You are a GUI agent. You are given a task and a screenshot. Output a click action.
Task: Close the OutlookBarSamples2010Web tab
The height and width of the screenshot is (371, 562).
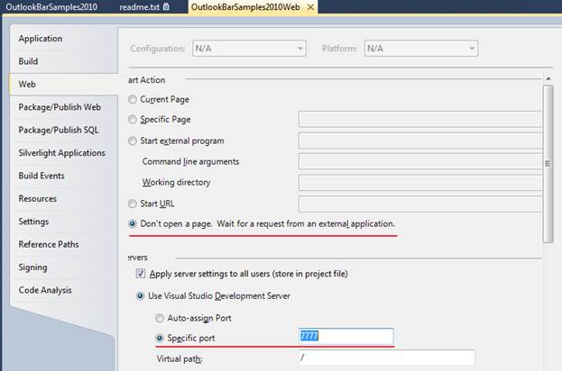[x=309, y=6]
